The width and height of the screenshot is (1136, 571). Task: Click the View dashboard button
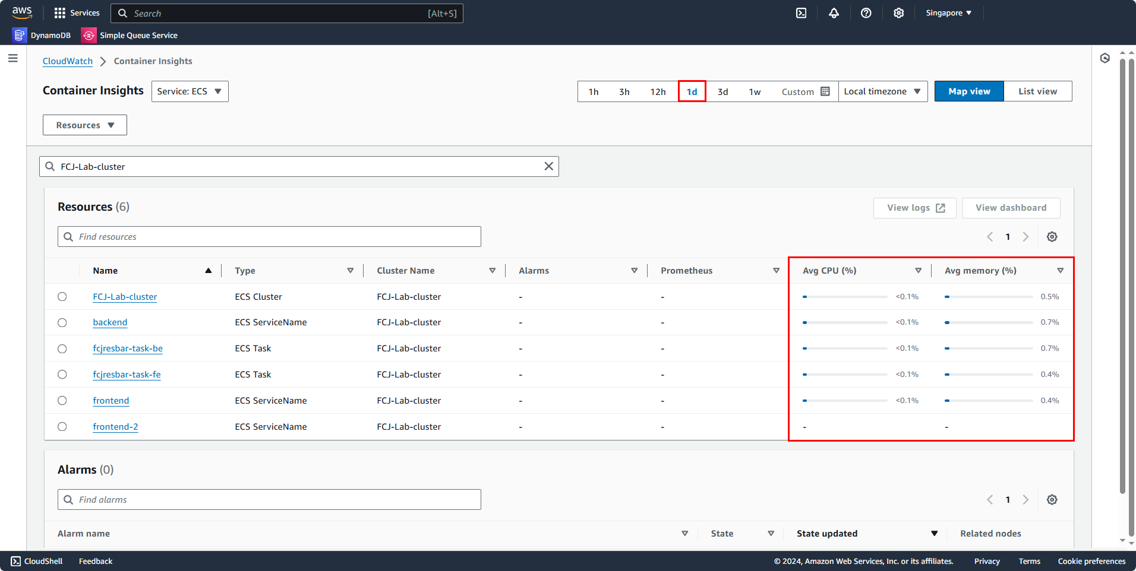1011,208
